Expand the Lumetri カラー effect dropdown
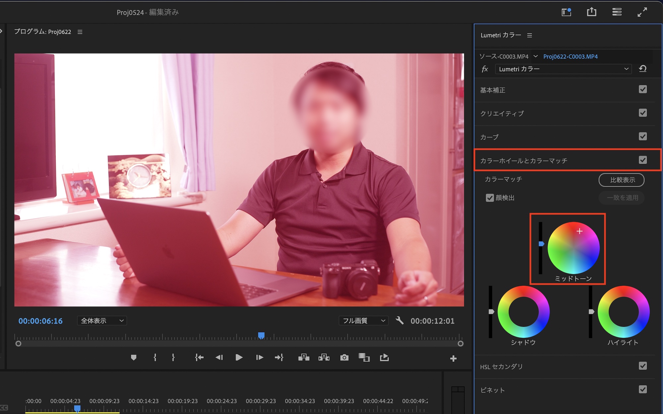663x414 pixels. 563,69
